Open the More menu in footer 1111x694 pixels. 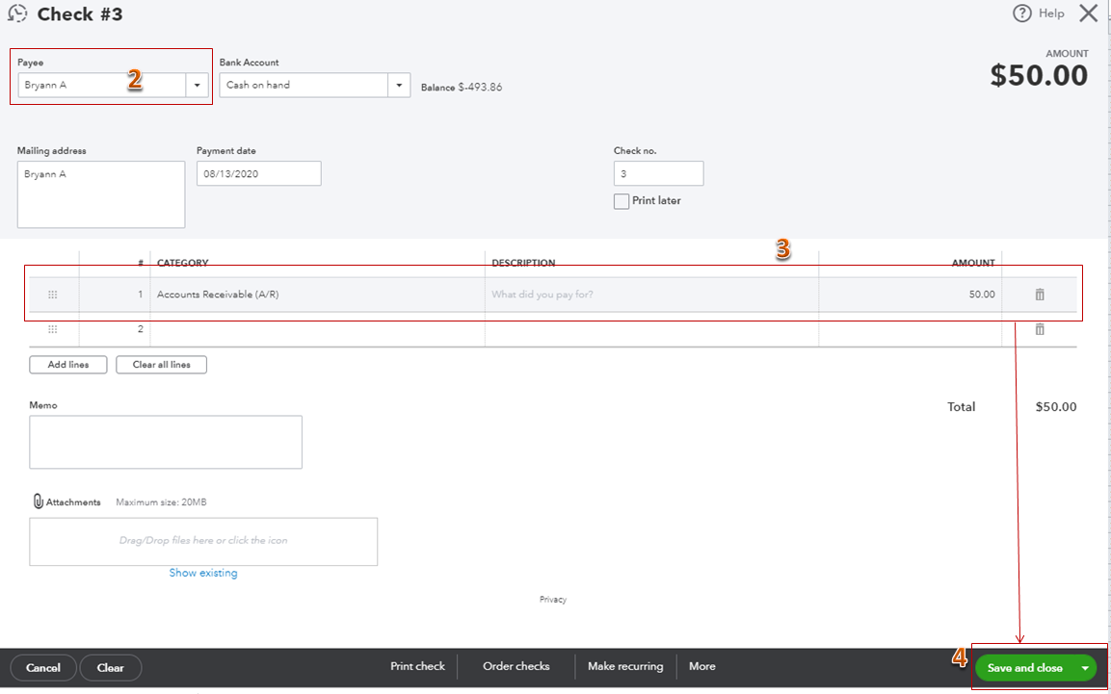pos(701,666)
